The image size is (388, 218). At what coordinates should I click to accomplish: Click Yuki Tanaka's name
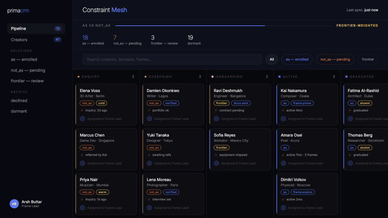(158, 135)
